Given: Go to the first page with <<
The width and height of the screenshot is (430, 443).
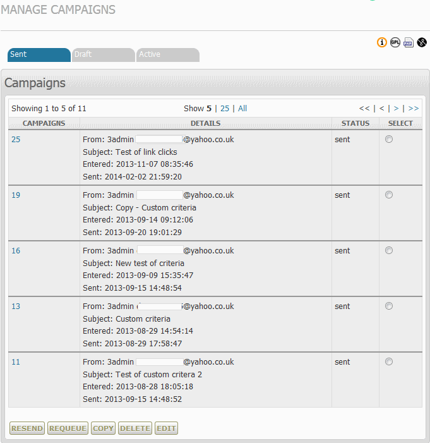Looking at the screenshot, I should point(364,109).
